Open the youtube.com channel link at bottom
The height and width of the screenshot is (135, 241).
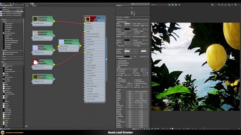coord(14,132)
